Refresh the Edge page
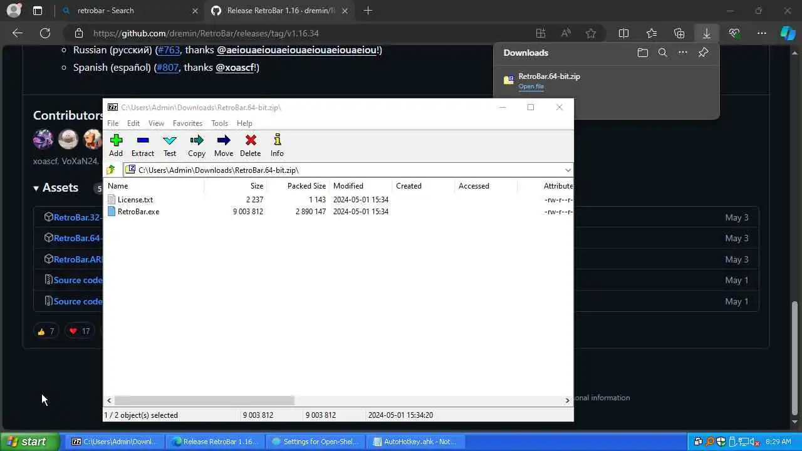This screenshot has width=802, height=451. click(x=45, y=33)
